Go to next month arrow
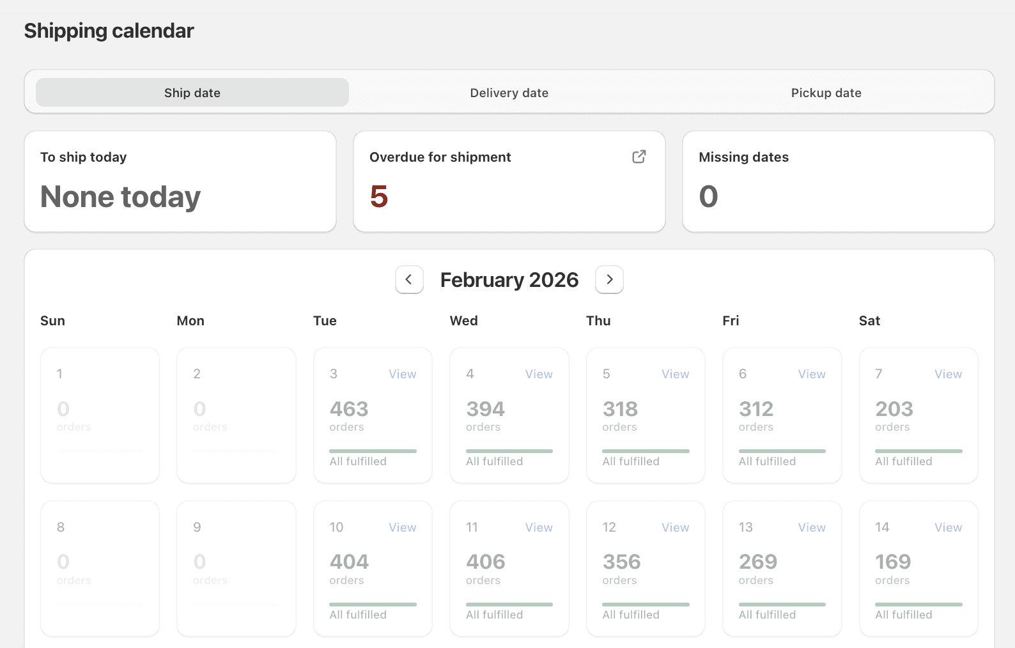Image resolution: width=1015 pixels, height=648 pixels. [x=609, y=279]
